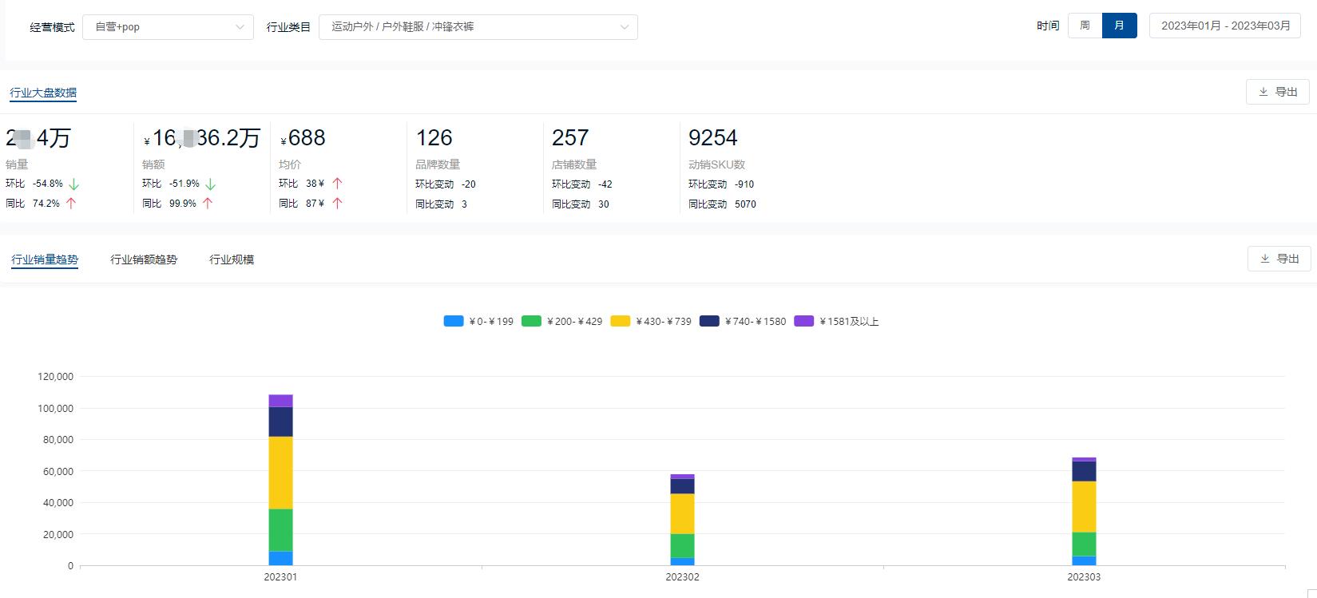
Task: Export the 行业大盘数据 section via 导出
Action: (1277, 92)
